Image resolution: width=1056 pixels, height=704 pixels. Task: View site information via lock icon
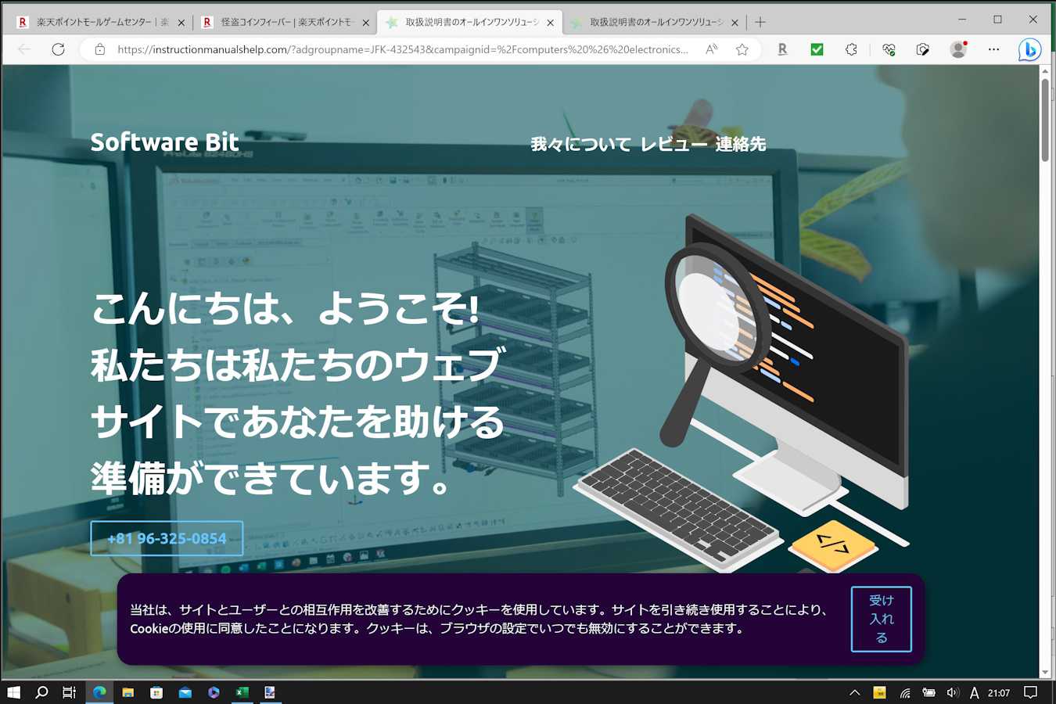tap(99, 49)
